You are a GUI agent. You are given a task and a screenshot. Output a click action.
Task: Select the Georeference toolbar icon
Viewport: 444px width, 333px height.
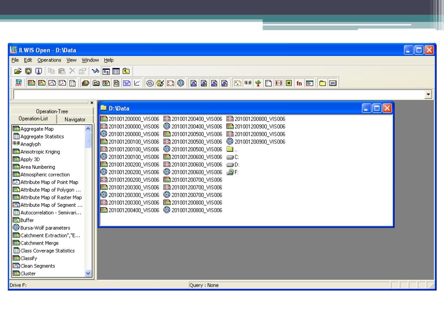170,83
